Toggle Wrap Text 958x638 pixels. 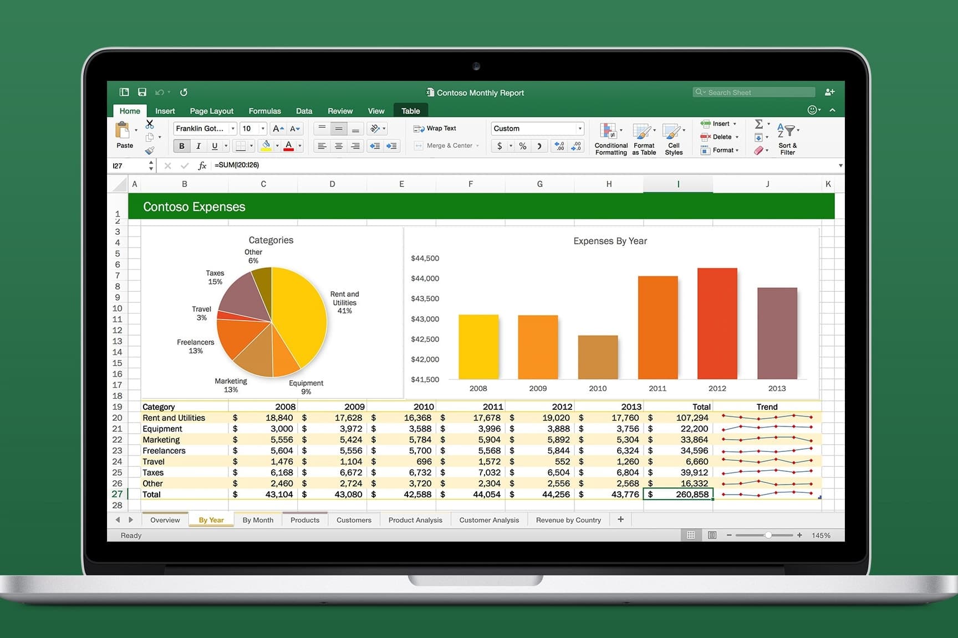point(435,128)
